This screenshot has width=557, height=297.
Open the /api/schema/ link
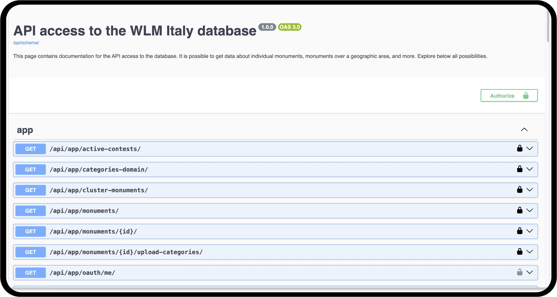(x=26, y=42)
